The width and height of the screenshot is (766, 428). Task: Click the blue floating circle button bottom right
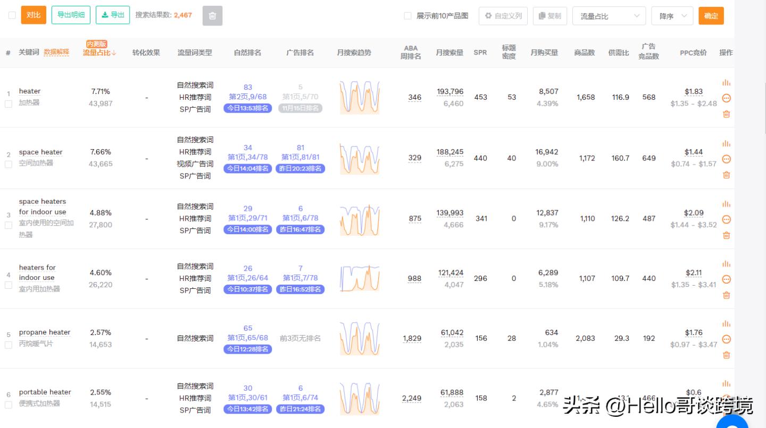pos(732,422)
